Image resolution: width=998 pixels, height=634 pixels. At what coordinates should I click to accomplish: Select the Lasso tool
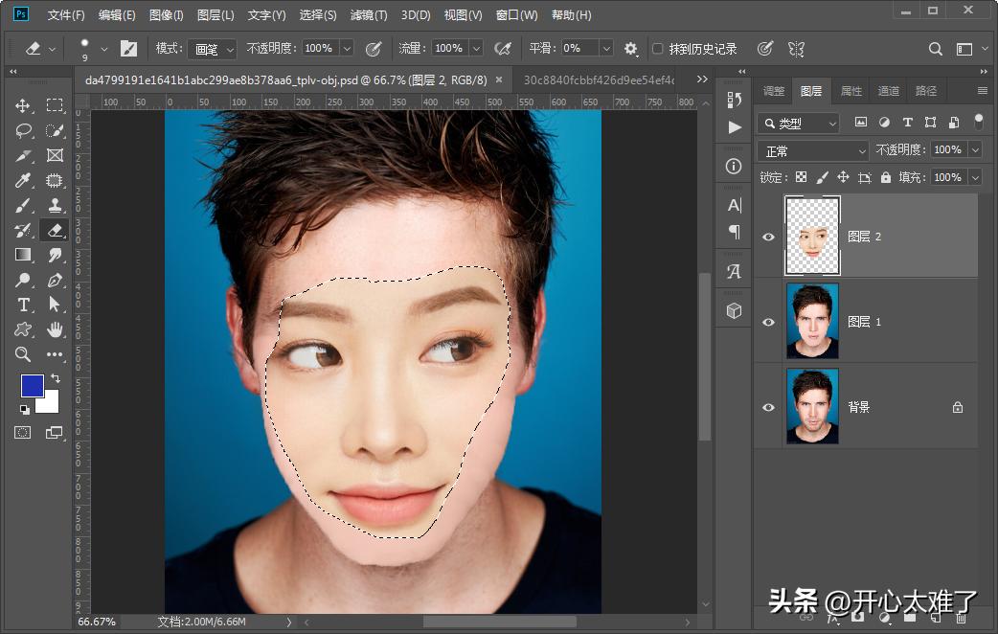[x=23, y=130]
